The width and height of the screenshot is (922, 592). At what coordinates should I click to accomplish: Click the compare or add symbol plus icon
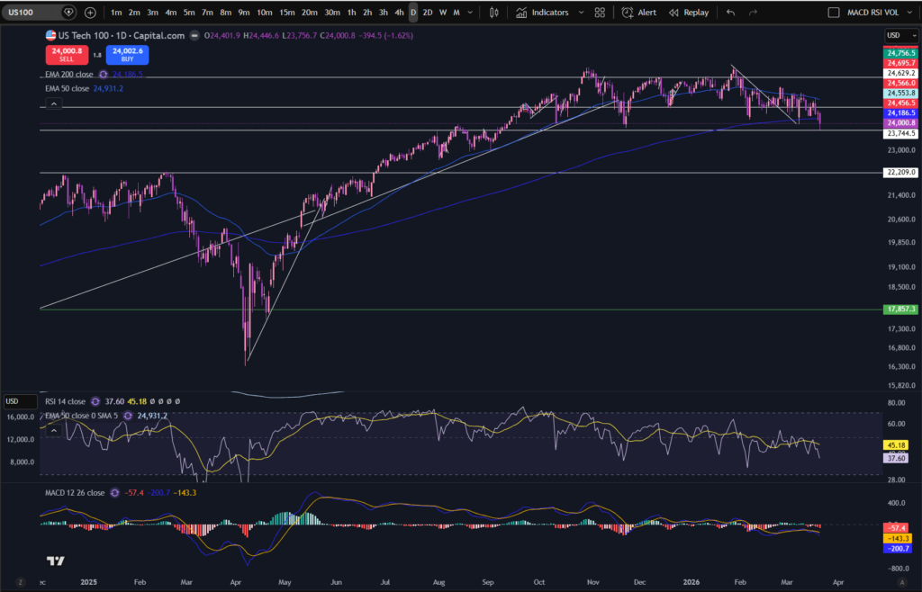coord(90,13)
